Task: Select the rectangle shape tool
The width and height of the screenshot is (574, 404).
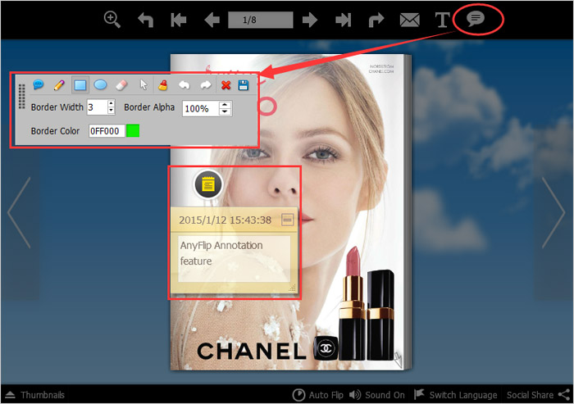Action: coord(80,84)
